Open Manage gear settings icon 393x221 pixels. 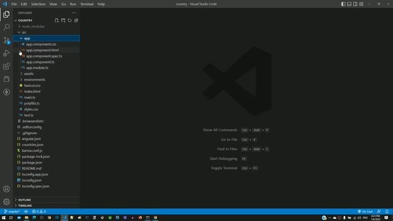click(x=7, y=201)
